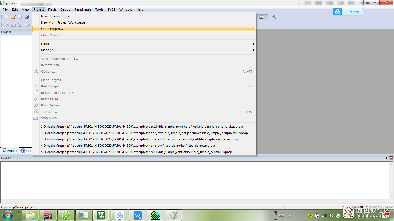Show hidden tray icons arrow
This screenshot has height=221, width=394.
pyautogui.click(x=289, y=216)
